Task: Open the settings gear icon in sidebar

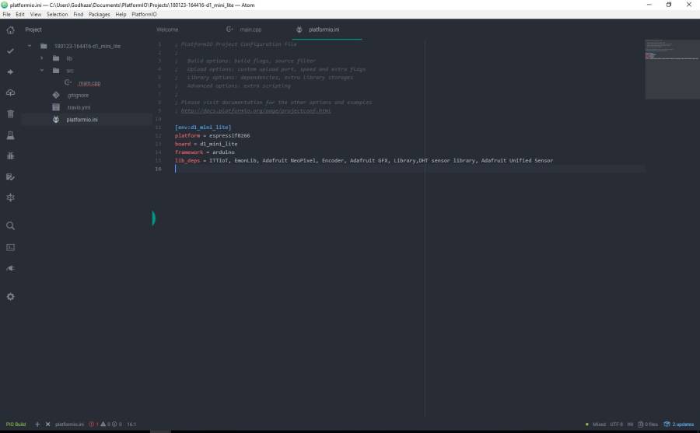Action: (x=10, y=296)
